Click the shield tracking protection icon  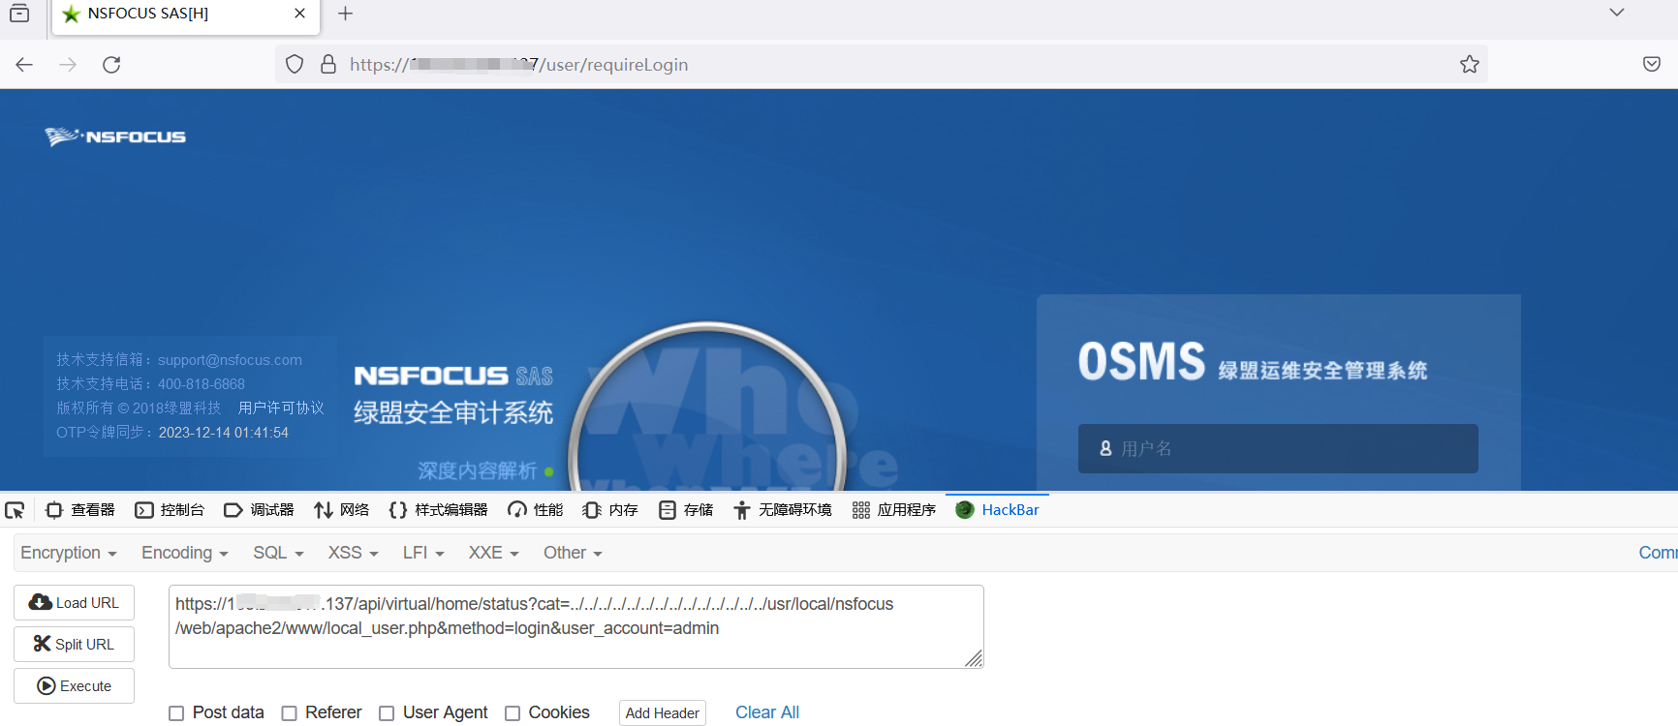[x=295, y=65]
